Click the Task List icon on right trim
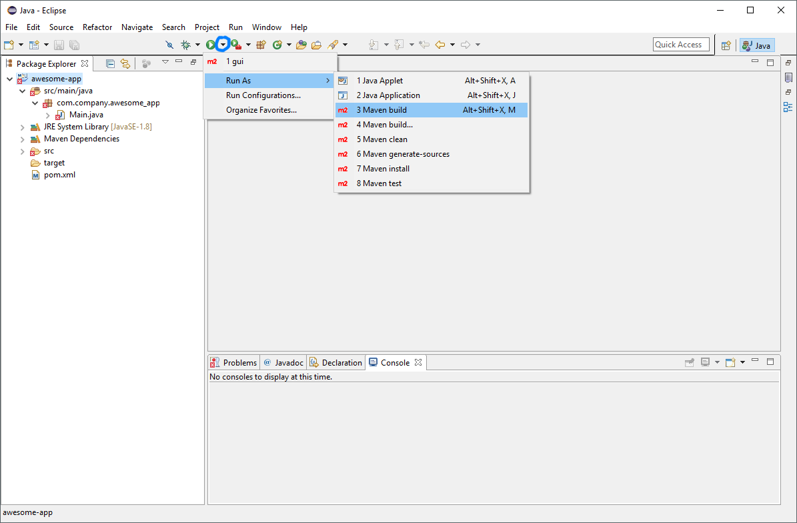 (x=788, y=78)
